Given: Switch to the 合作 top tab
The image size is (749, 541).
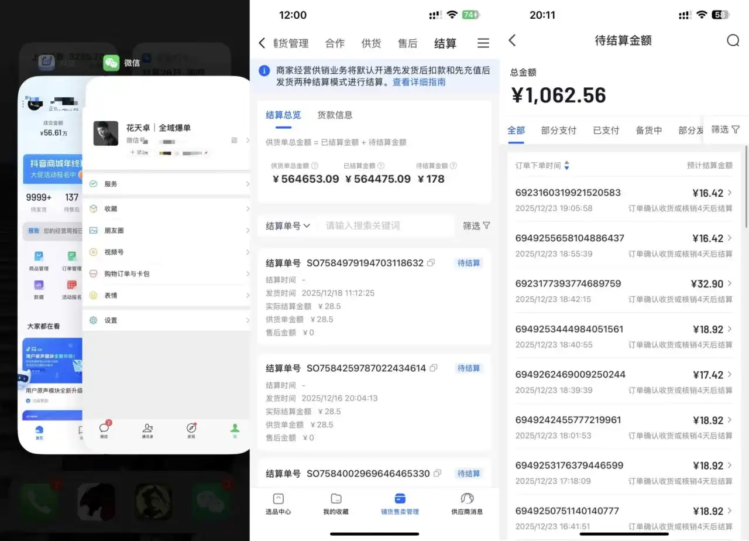Looking at the screenshot, I should click(x=335, y=43).
